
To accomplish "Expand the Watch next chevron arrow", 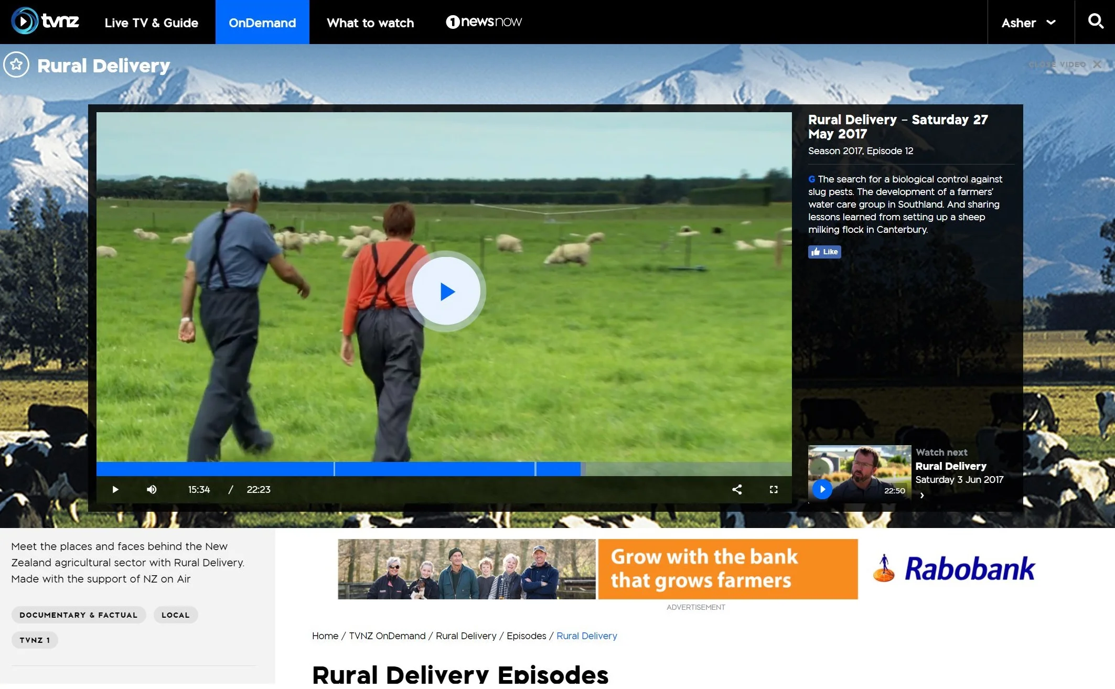I will [x=922, y=496].
